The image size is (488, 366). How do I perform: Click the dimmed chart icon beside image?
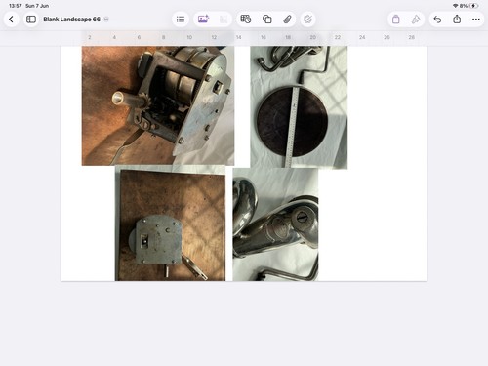(224, 20)
